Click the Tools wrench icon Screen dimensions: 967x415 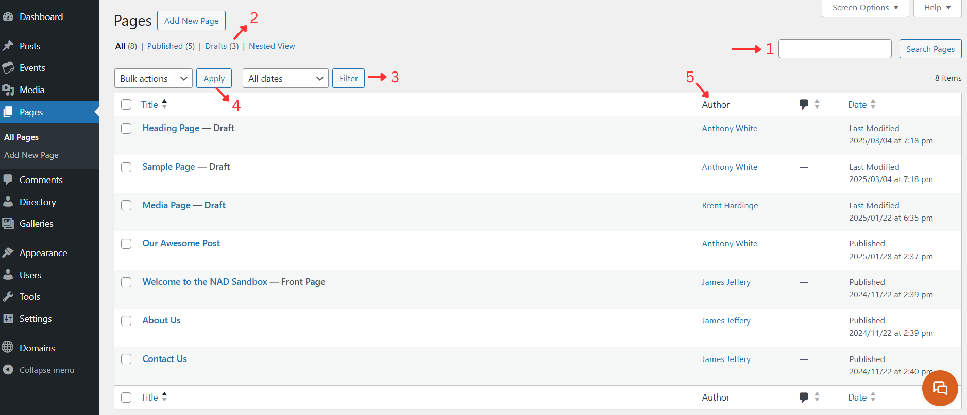pos(8,296)
